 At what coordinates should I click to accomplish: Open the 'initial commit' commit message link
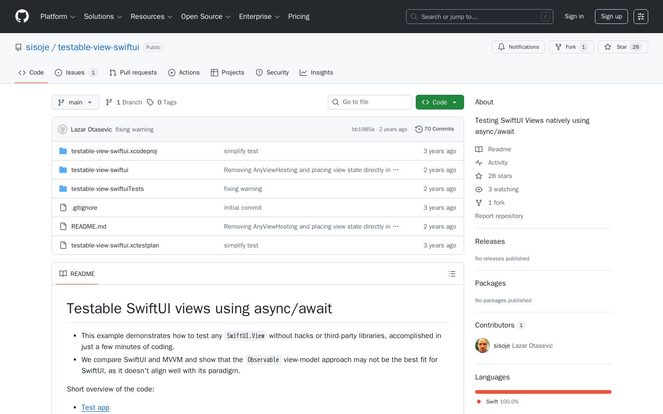(243, 207)
